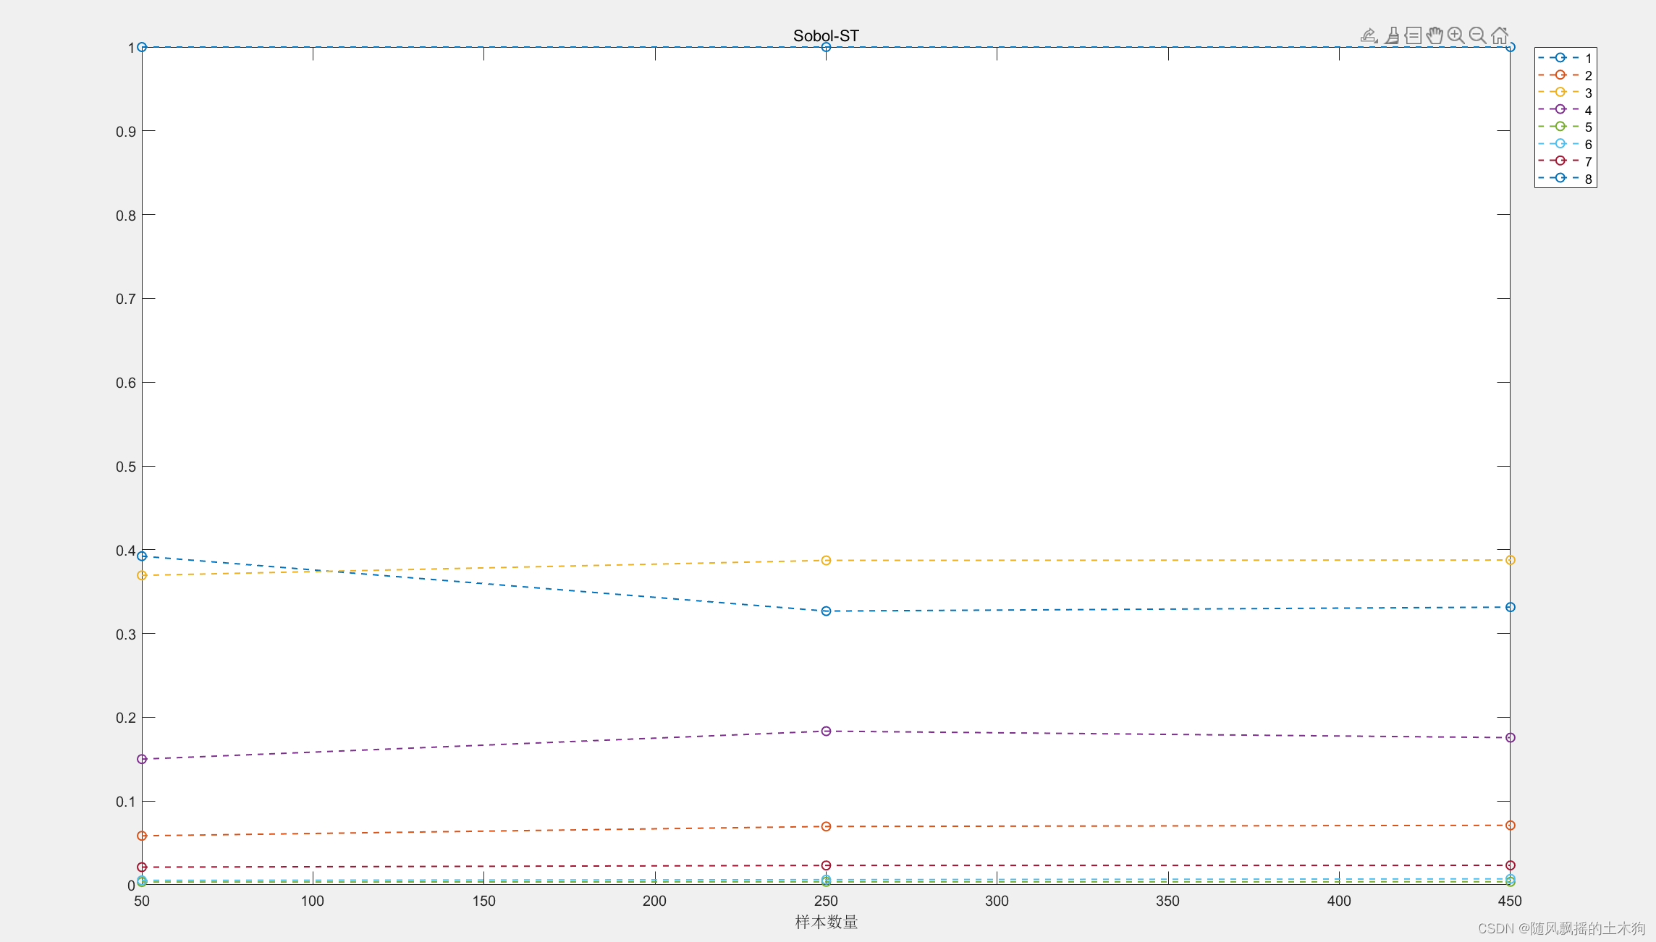Select the pan hand tool
Viewport: 1656px width, 942px height.
coord(1435,35)
